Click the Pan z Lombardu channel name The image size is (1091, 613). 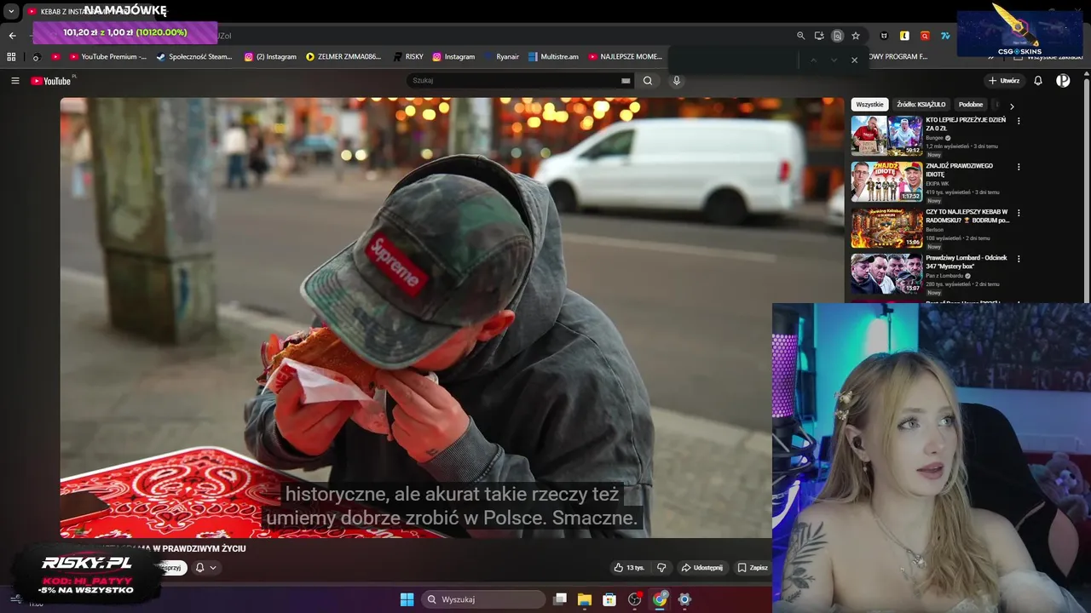point(944,276)
